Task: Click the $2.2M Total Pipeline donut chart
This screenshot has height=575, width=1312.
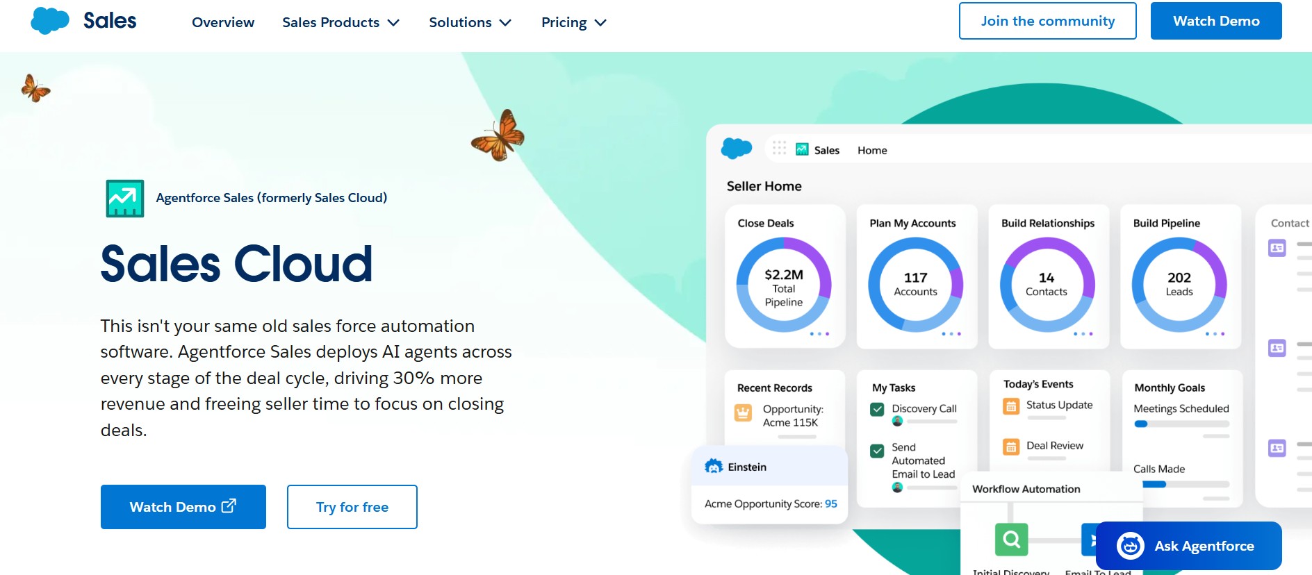Action: tap(784, 285)
